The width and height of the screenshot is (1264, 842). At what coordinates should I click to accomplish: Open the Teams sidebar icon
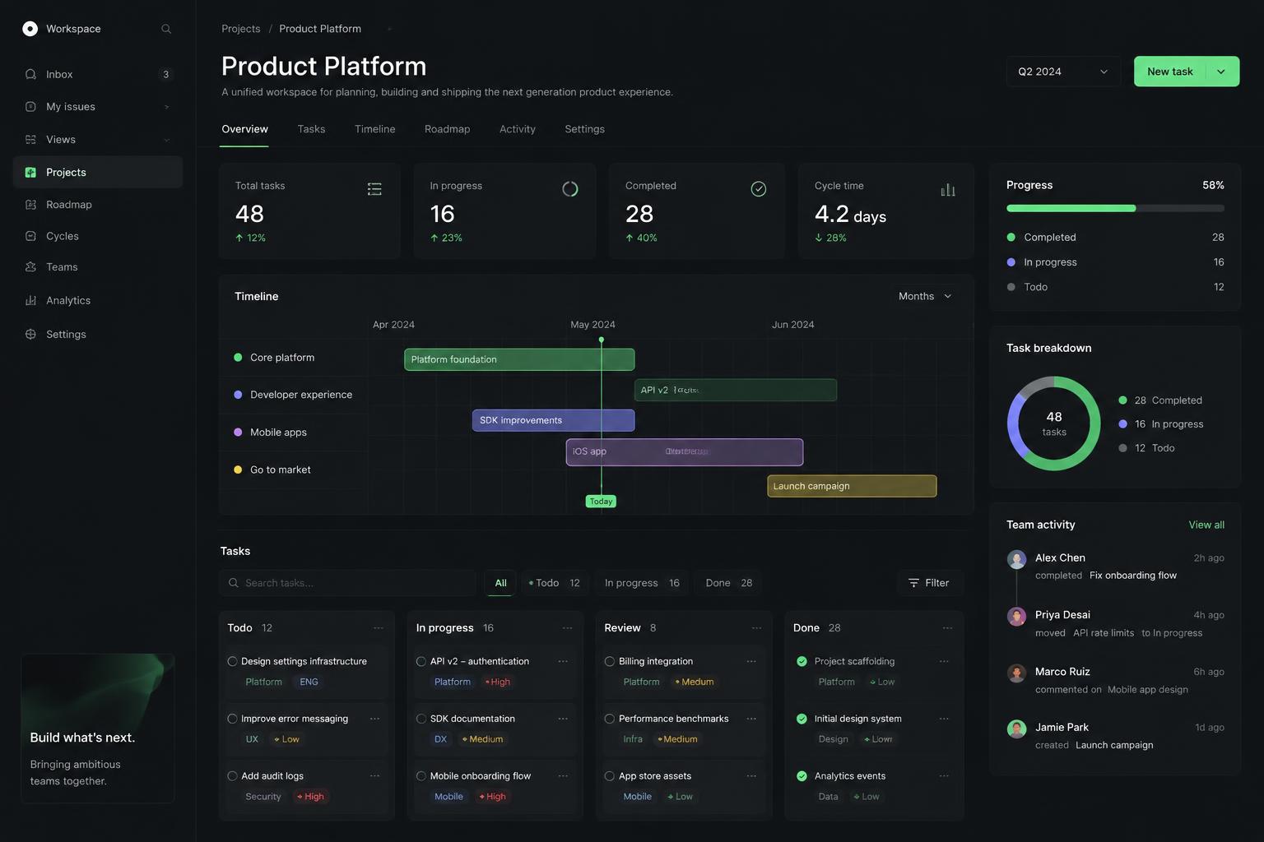point(30,267)
